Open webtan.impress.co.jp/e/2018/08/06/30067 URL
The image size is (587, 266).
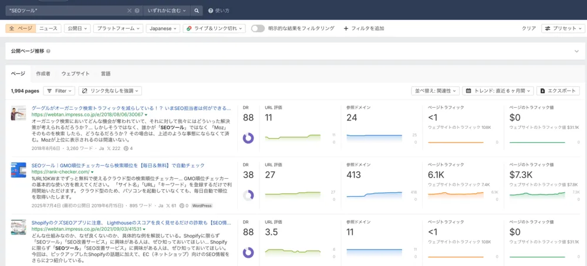point(87,114)
